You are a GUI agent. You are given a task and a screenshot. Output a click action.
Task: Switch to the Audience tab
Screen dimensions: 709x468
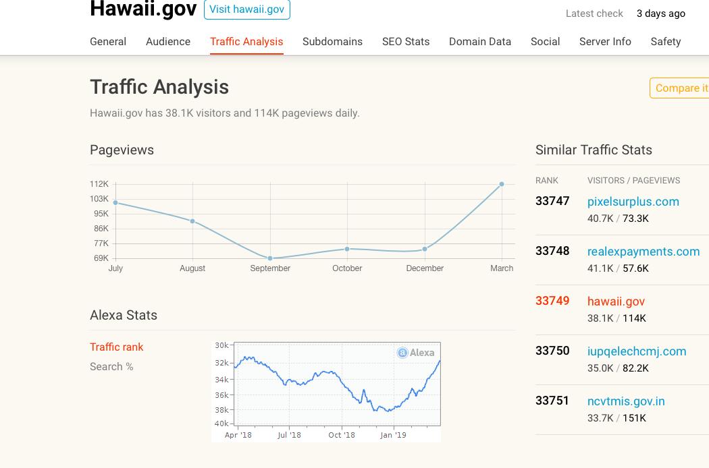[x=168, y=42]
